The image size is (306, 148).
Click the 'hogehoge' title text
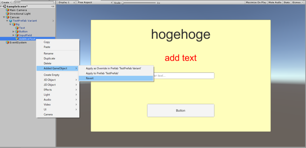point(181,35)
